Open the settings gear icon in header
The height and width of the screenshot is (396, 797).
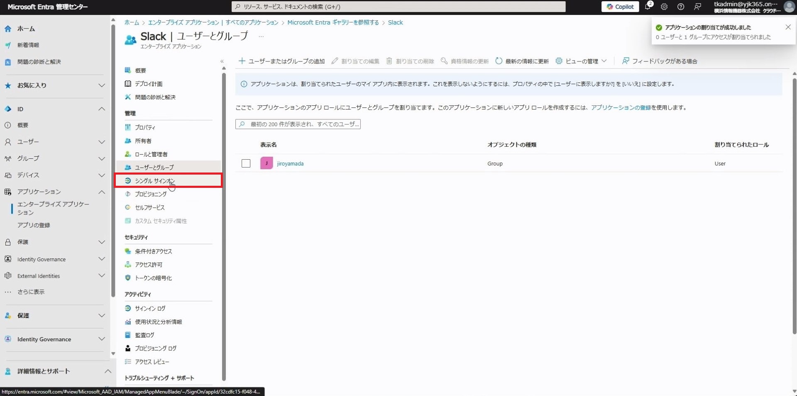[664, 7]
